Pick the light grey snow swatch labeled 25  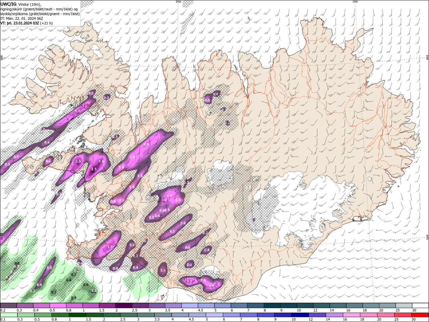coord(404,305)
